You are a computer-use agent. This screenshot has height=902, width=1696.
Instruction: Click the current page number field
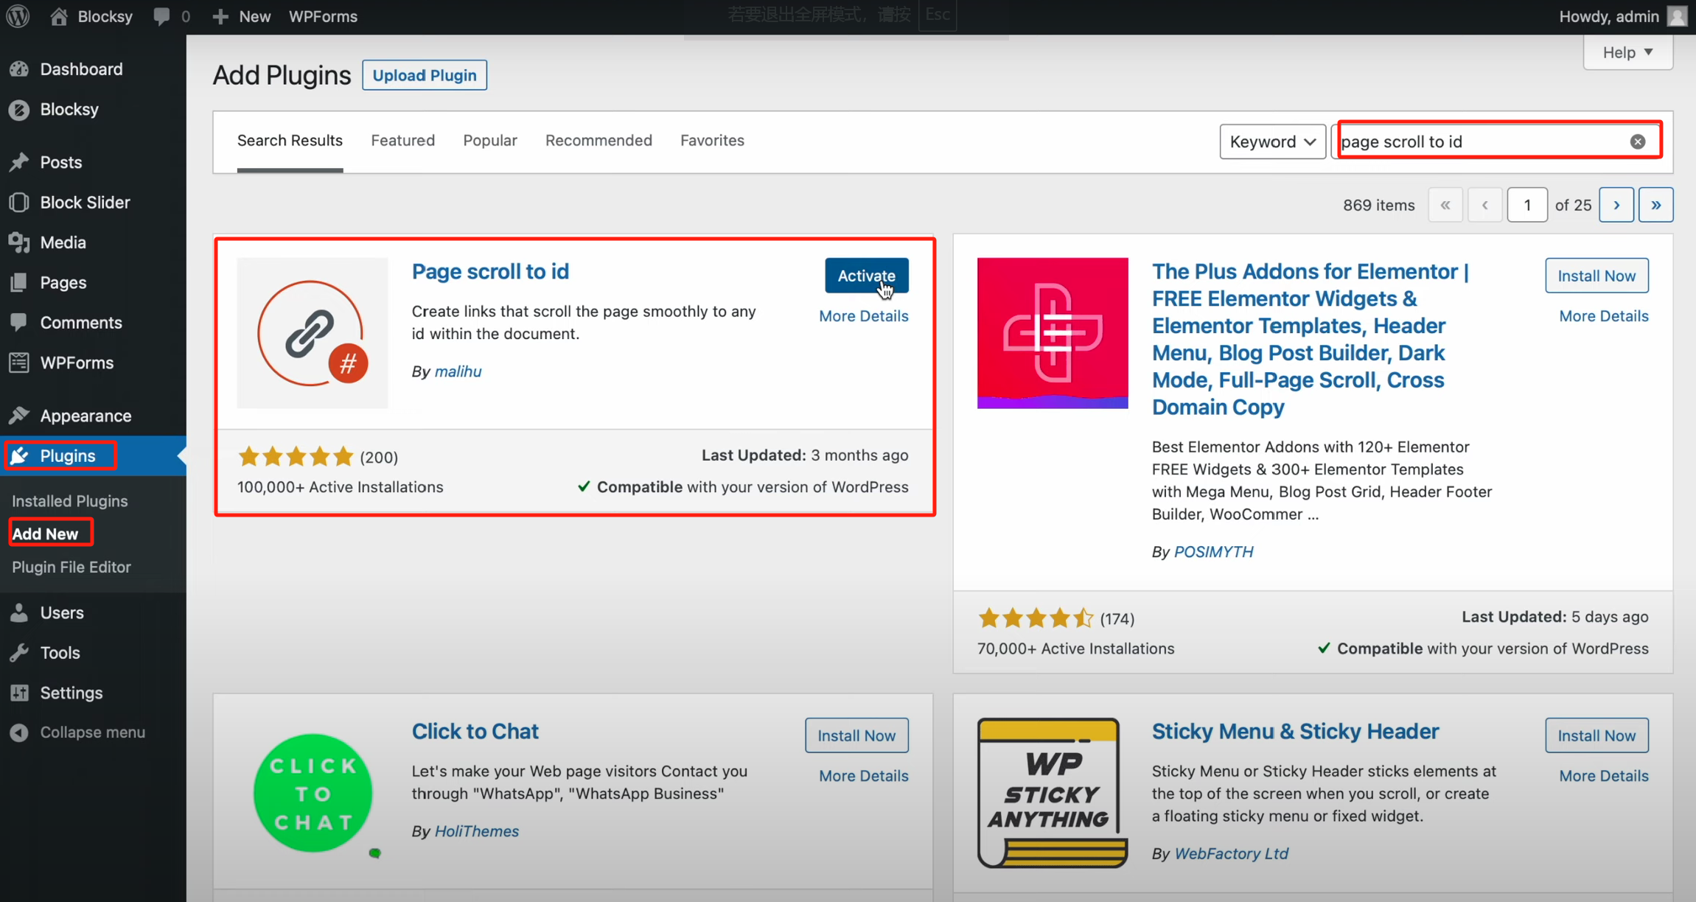(1526, 205)
